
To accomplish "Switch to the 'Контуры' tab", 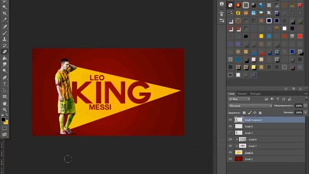I will point(255,94).
